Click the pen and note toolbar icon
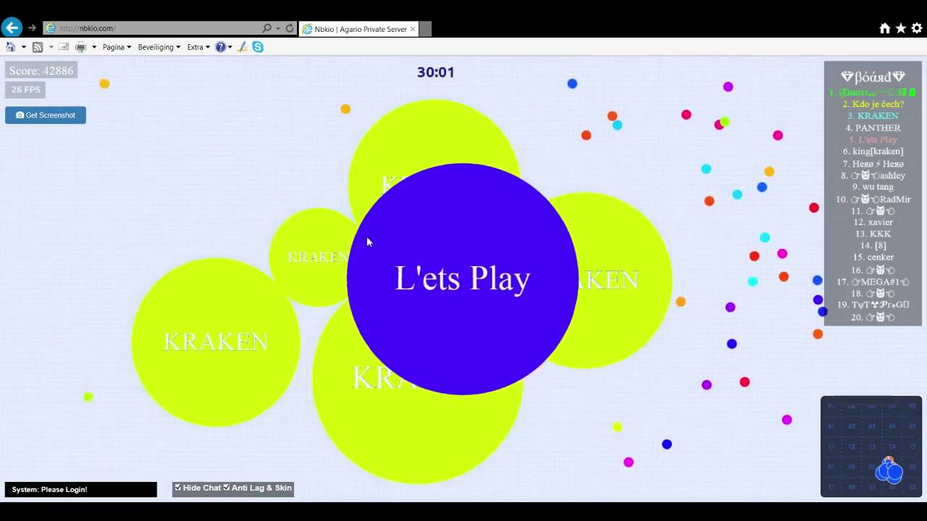Screen dimensions: 927x521 [x=243, y=47]
